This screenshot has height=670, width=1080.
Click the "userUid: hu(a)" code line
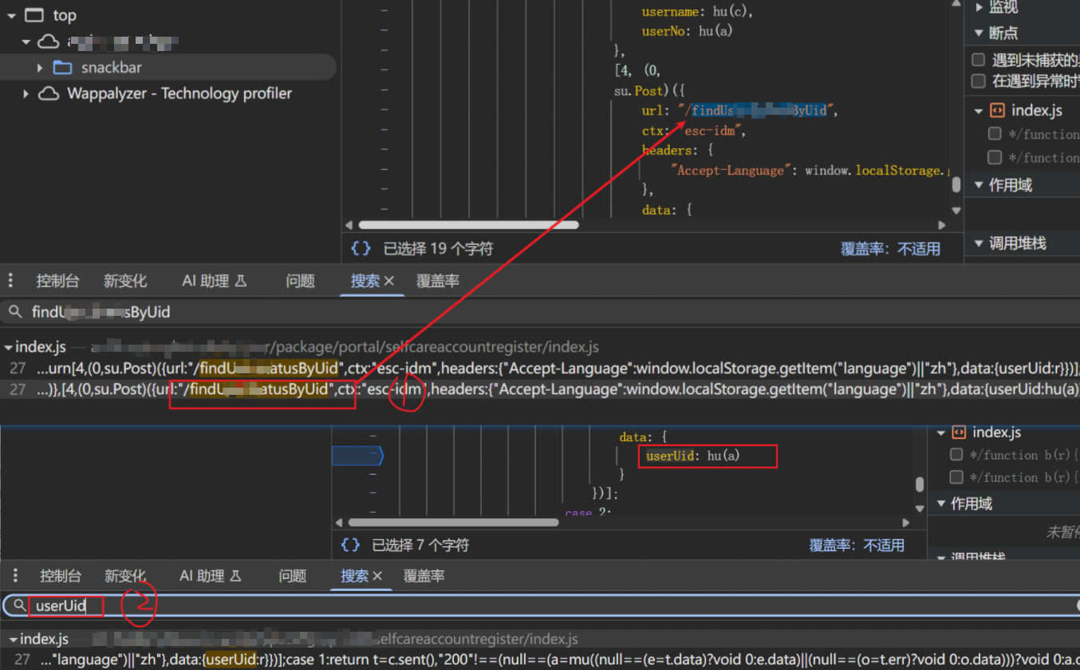(x=693, y=456)
